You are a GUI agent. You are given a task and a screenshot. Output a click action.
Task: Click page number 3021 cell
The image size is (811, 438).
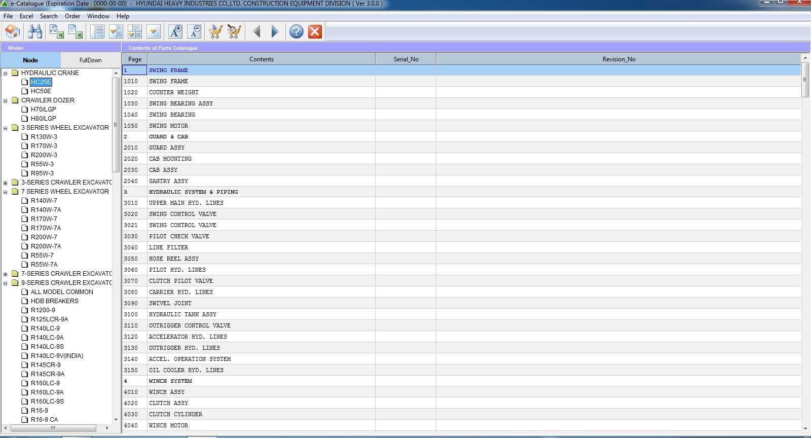tap(134, 225)
